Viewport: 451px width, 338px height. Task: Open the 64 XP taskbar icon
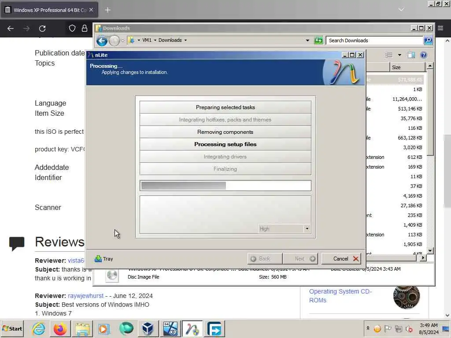tap(170, 329)
